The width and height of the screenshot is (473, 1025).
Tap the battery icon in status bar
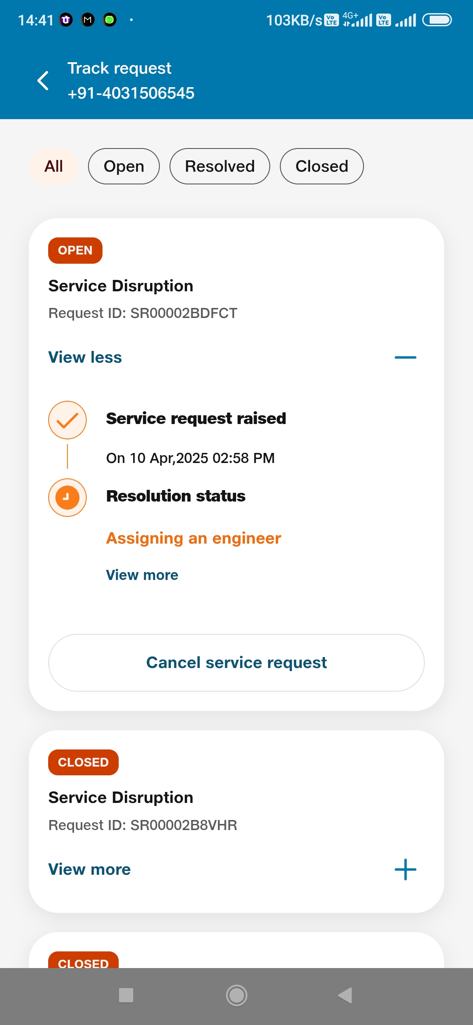[x=437, y=20]
